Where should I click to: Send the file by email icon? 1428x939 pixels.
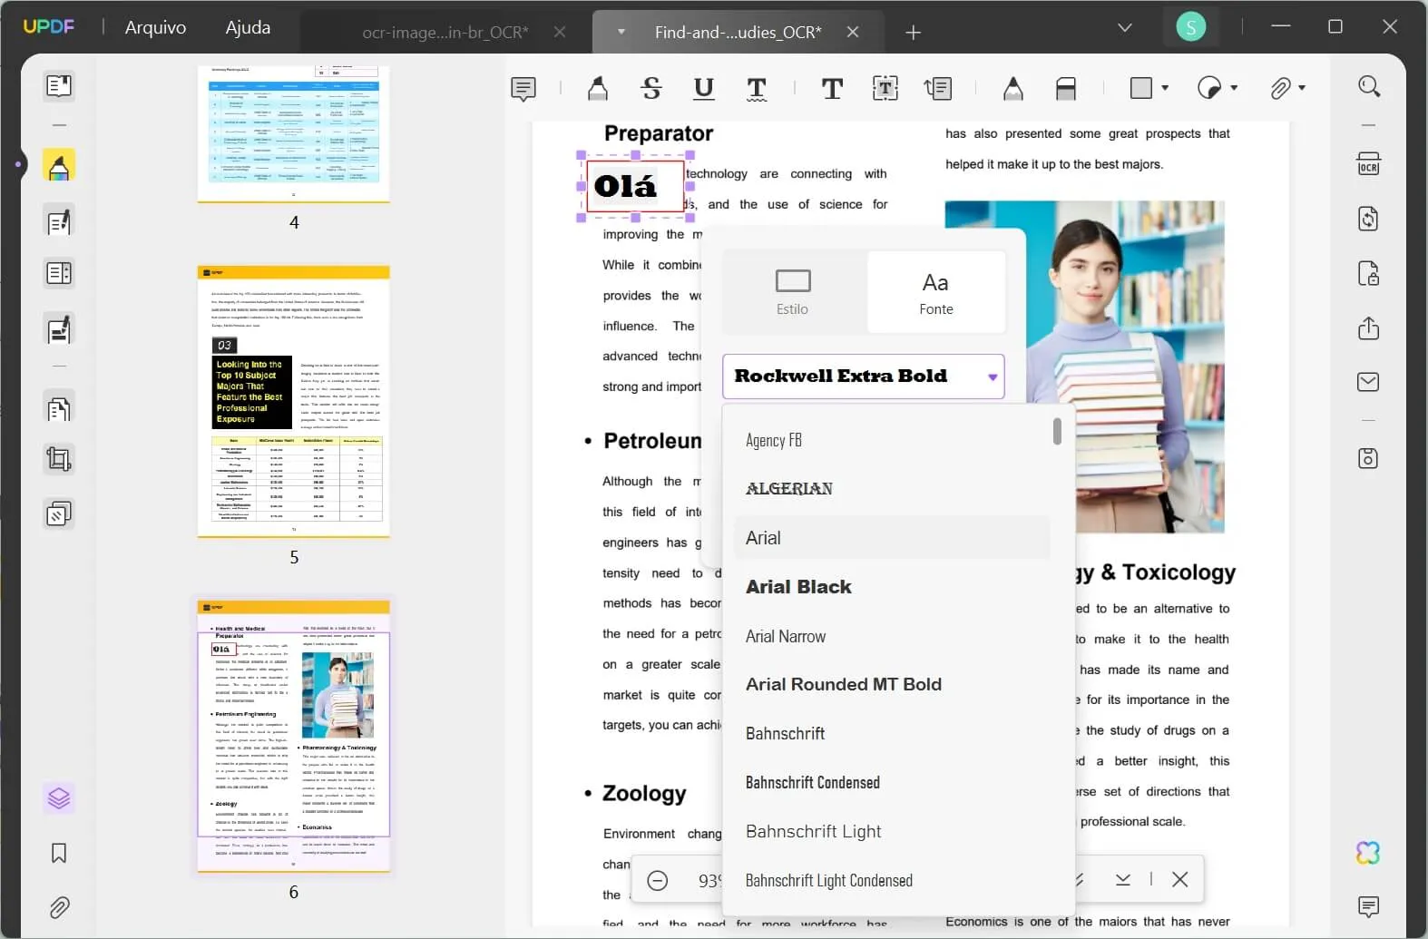tap(1369, 382)
